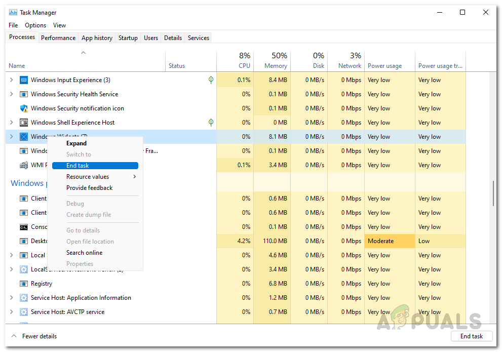
Task: Click the Windows Widgets process icon
Action: tap(24, 137)
